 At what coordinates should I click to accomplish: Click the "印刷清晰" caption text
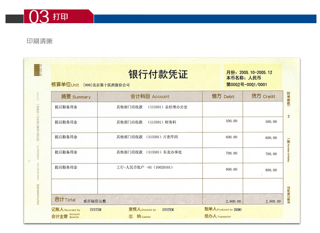pyautogui.click(x=39, y=41)
